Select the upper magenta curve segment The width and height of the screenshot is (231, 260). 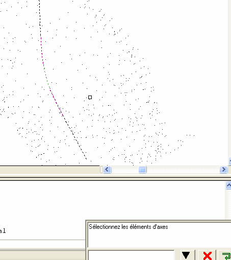pos(42,51)
